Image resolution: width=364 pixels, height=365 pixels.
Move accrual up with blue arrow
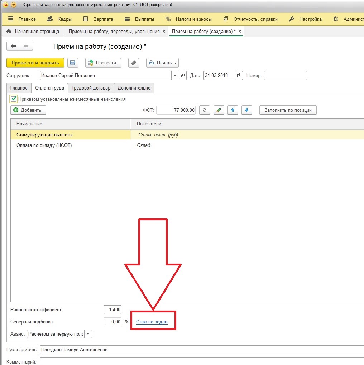click(x=233, y=110)
